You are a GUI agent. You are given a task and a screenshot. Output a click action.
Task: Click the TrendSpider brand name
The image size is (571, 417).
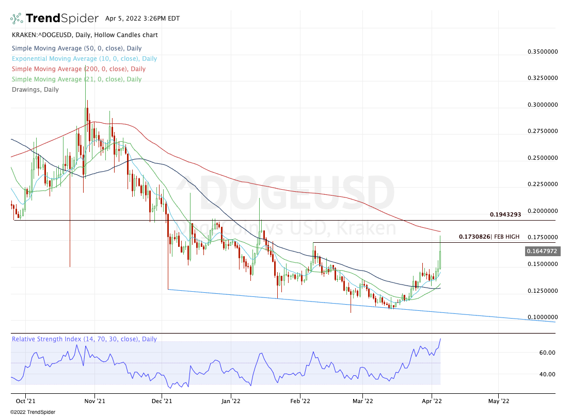tap(62, 18)
